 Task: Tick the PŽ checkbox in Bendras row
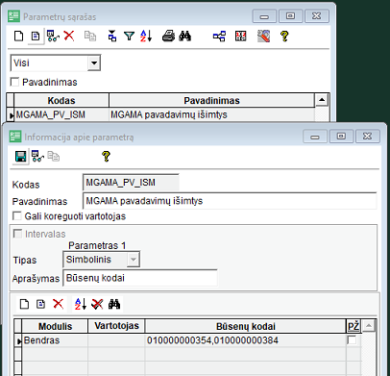click(x=352, y=340)
